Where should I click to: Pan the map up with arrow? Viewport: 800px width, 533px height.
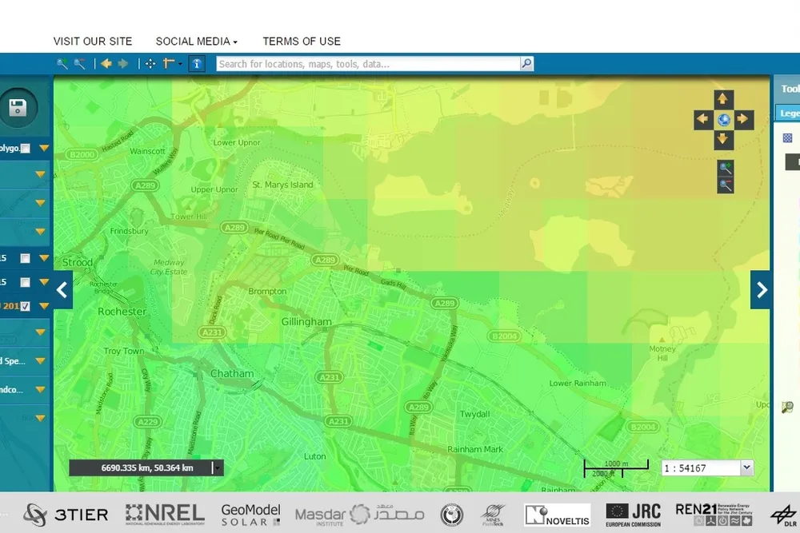[x=723, y=99]
